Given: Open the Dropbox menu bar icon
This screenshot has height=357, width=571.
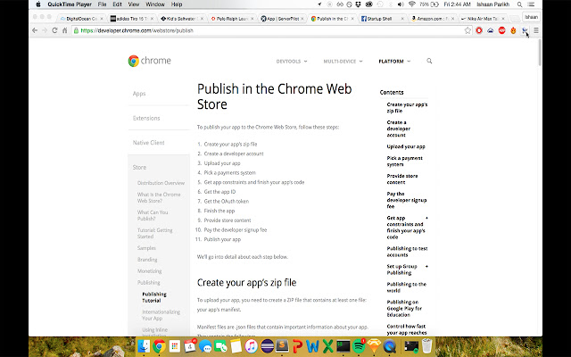Looking at the screenshot, I should [359, 4].
